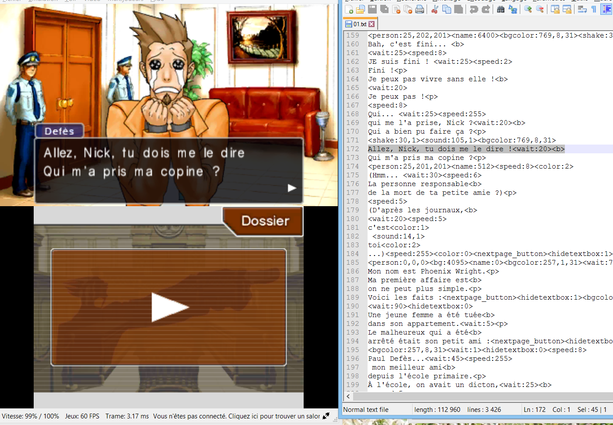
Task: Click the line 'Je peux pas vivre sans elle !<b>'
Action: pos(438,79)
